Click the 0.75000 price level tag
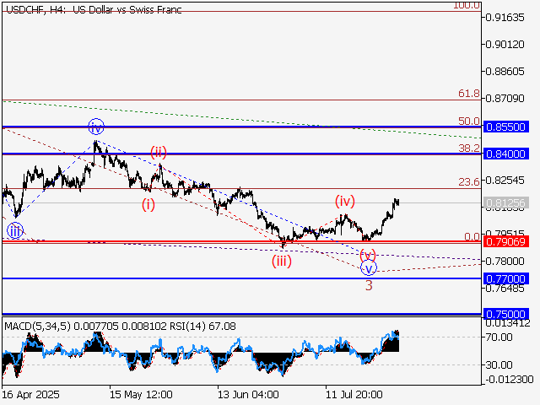Screen dimensions: 540x405 (x=506, y=313)
